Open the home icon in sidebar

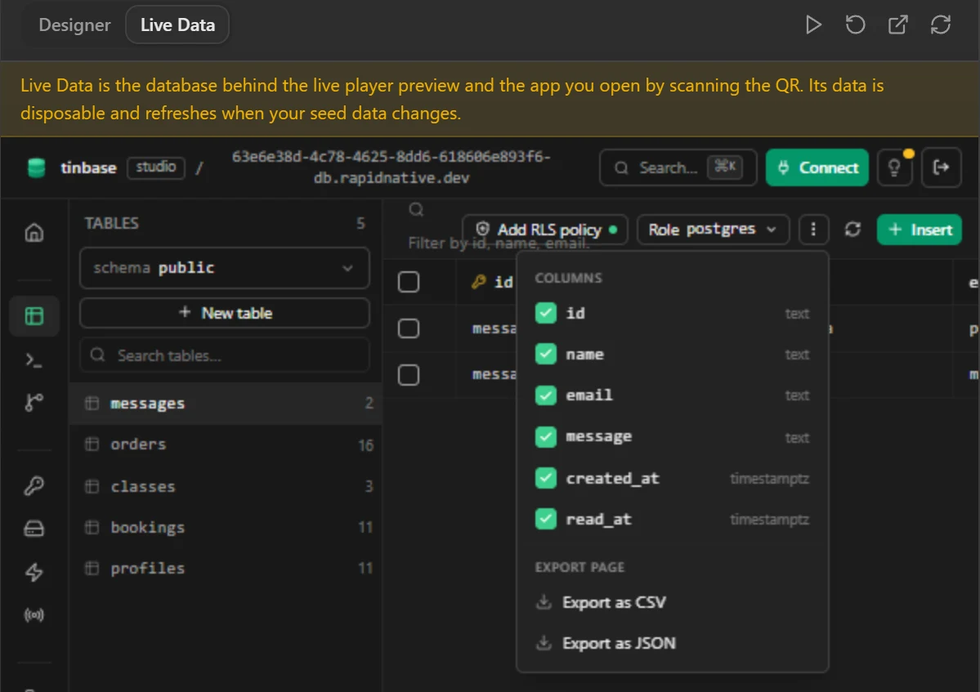coord(34,232)
